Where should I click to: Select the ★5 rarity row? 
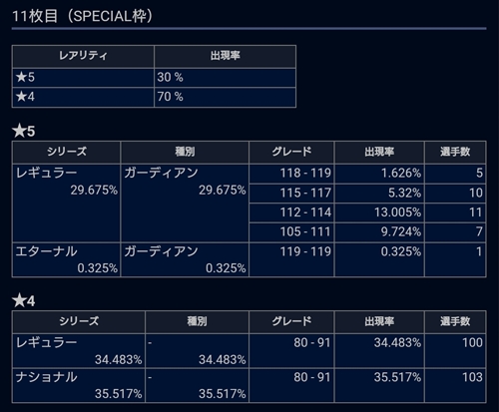[x=154, y=78]
